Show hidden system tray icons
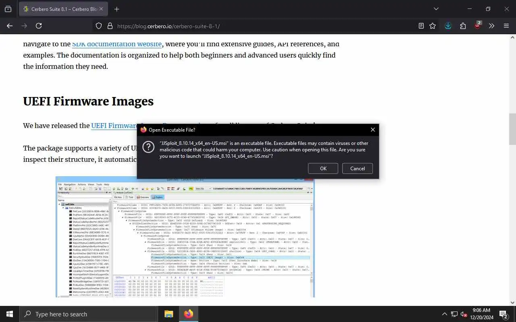This screenshot has height=322, width=516. click(x=444, y=314)
